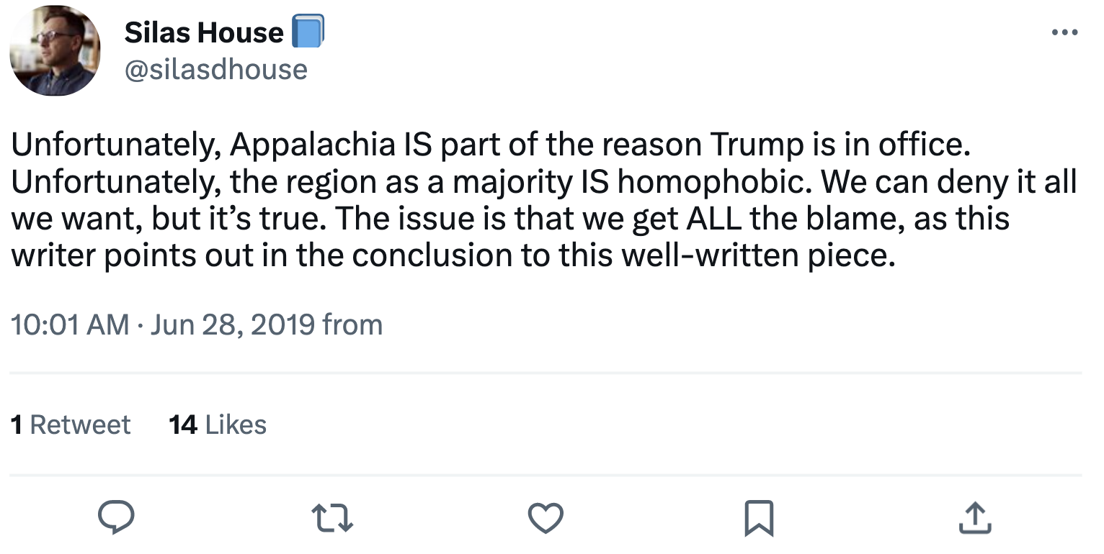Screen dimensions: 1104x554
Task: Open the three-dot more options menu
Action: [1066, 32]
